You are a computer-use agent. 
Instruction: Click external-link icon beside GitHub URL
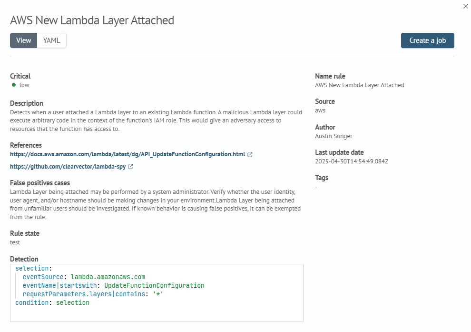click(130, 167)
